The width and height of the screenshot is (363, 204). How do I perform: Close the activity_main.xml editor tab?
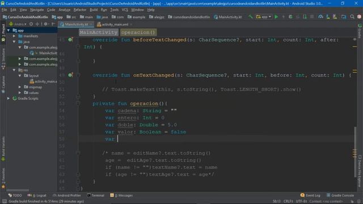tap(131, 24)
